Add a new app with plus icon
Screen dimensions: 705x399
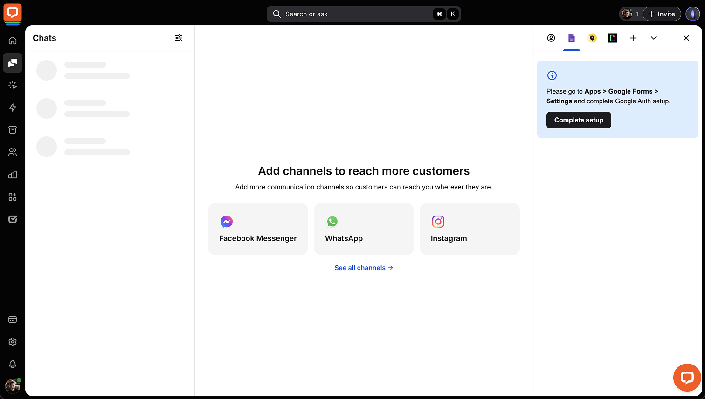coord(633,38)
